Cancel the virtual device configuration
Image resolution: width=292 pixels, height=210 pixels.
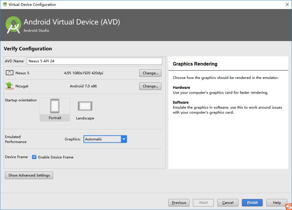pos(228,202)
